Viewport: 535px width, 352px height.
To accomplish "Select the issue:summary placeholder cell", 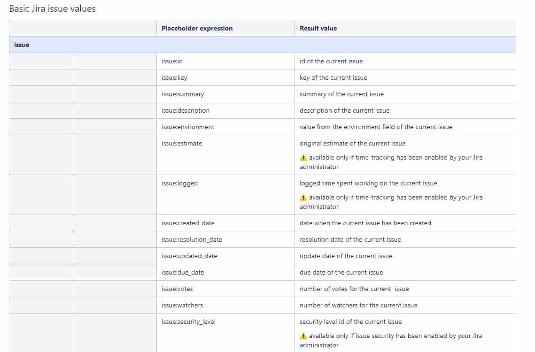I will pyautogui.click(x=182, y=94).
